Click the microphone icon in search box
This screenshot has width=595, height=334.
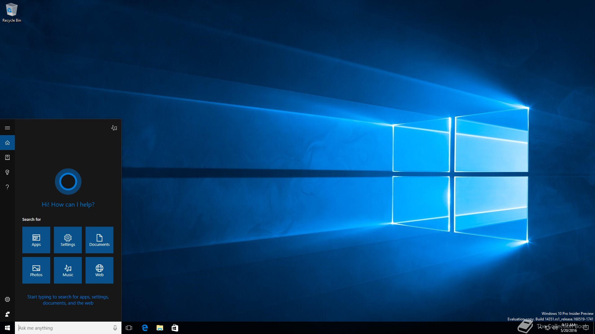[115, 328]
